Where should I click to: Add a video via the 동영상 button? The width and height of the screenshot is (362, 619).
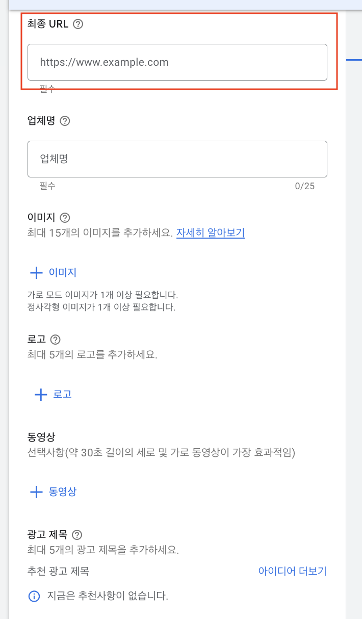click(x=64, y=492)
